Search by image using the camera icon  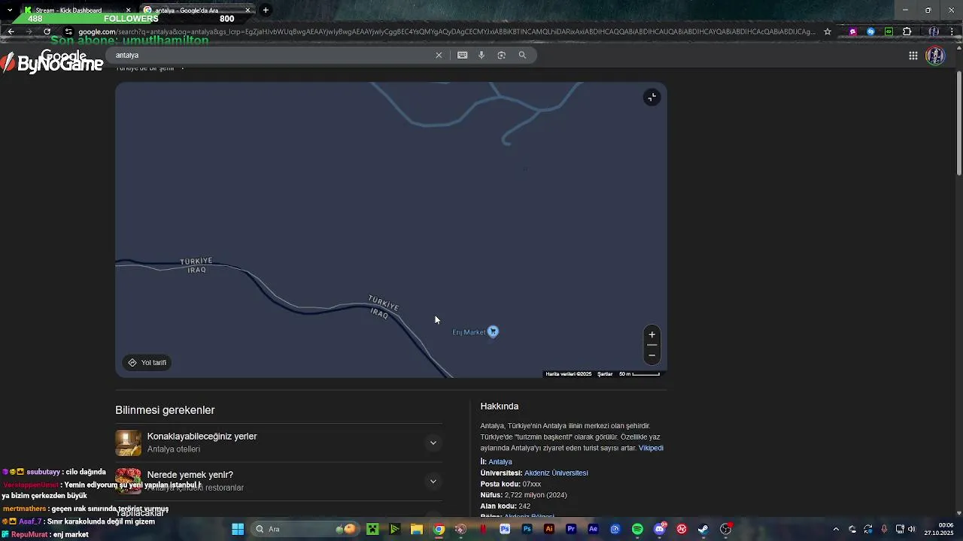pyautogui.click(x=501, y=55)
